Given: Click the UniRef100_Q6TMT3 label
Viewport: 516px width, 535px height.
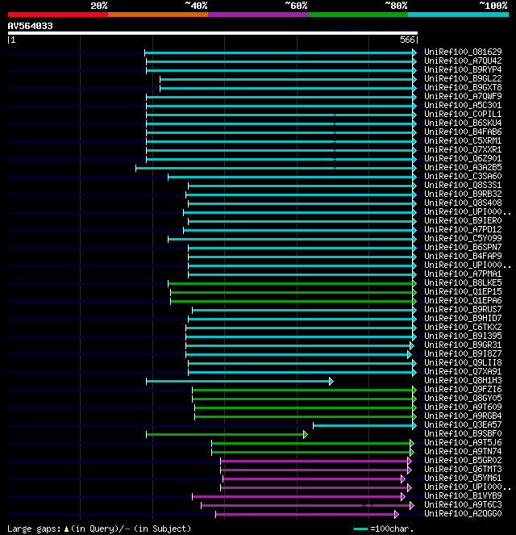Looking at the screenshot, I should (463, 469).
